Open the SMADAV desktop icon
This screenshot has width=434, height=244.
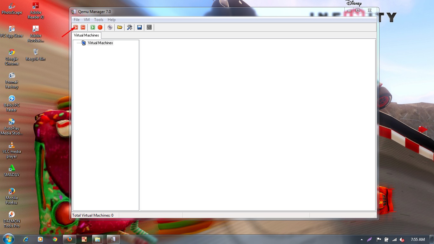(x=12, y=171)
